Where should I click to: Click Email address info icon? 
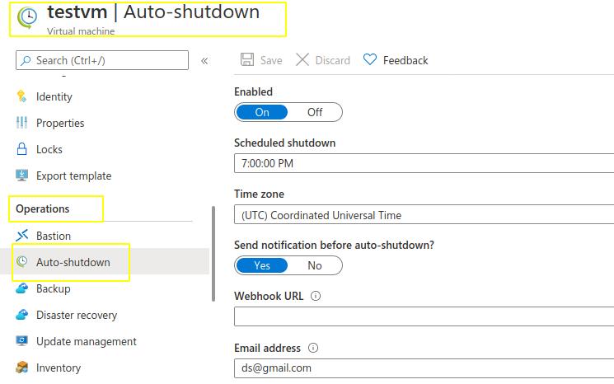point(313,348)
